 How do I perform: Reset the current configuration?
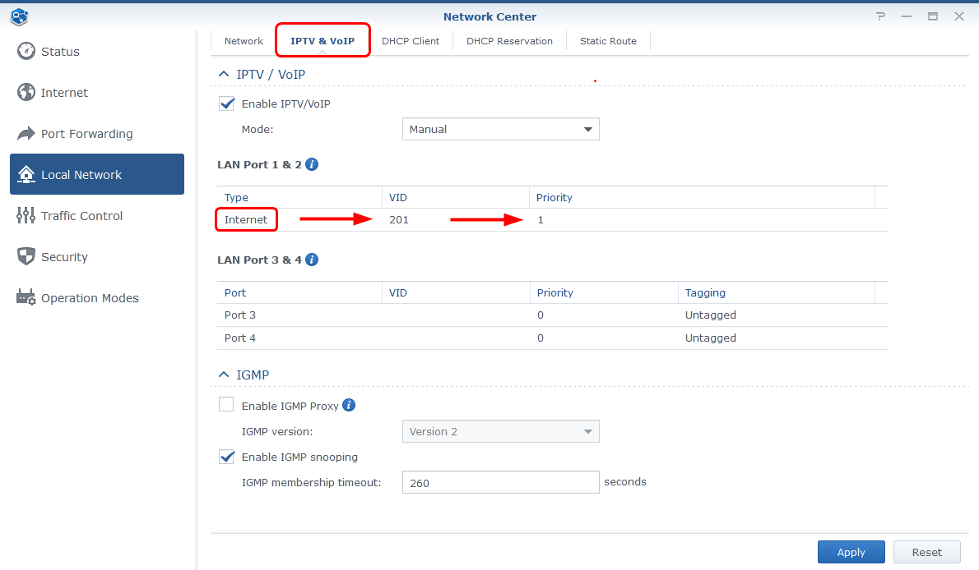coord(926,551)
